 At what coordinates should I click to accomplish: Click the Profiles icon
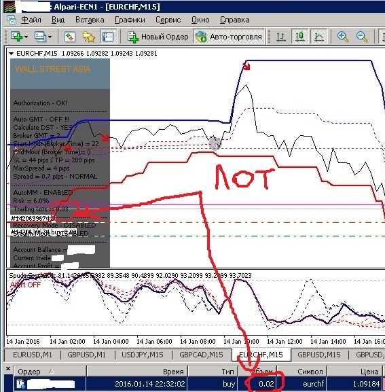(x=40, y=37)
